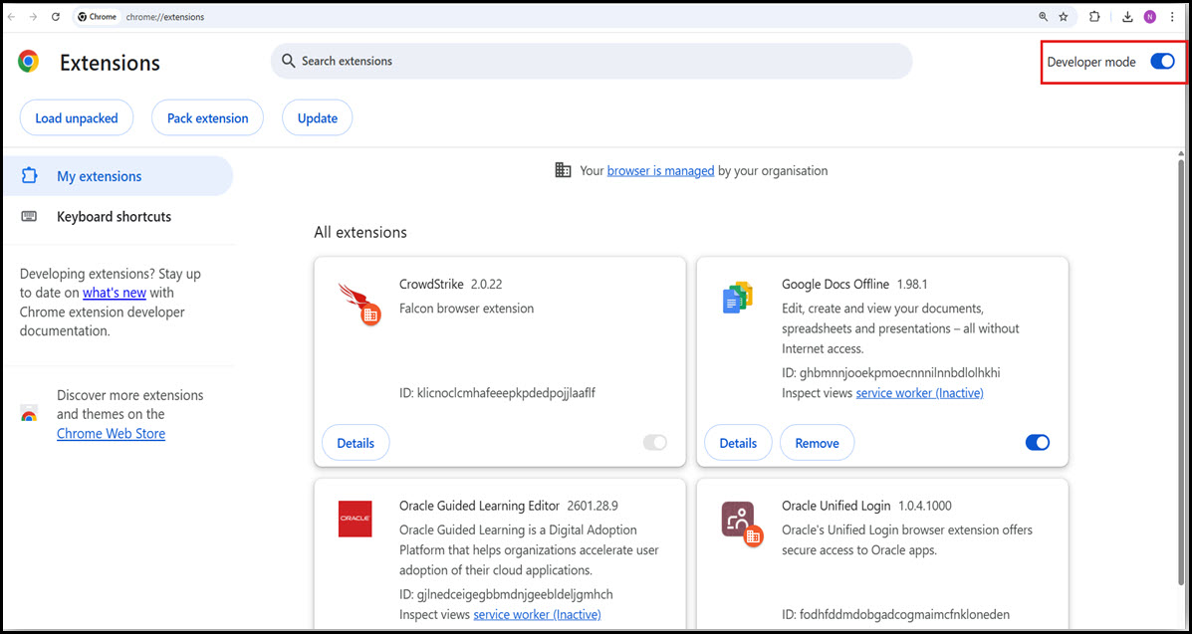Open the zoom magnifier icon in address bar

(x=1043, y=17)
